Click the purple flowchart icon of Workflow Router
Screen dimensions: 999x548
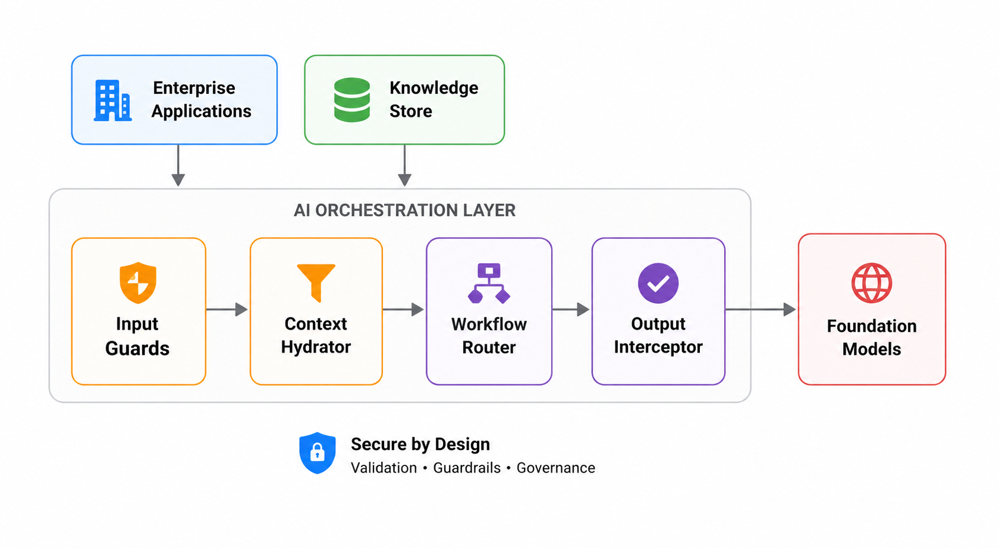489,283
